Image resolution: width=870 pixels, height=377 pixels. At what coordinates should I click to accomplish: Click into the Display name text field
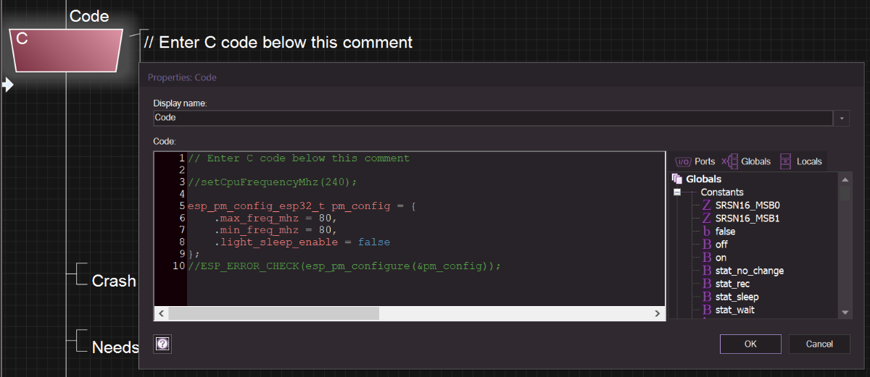pyautogui.click(x=492, y=117)
